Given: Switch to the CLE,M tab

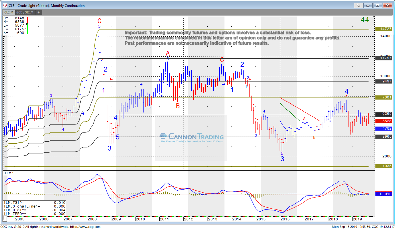Looking at the screenshot, I should point(8,12).
